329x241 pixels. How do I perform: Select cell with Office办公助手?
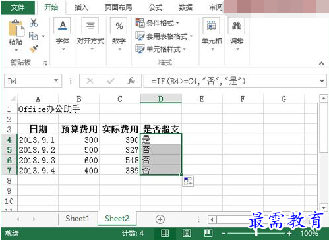tap(38, 109)
